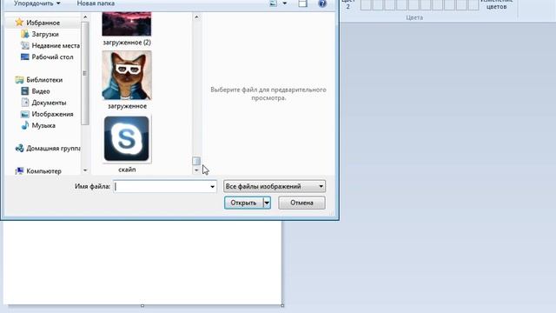Open help with the question mark icon
Screen dimensions: 556x313
point(322,3)
